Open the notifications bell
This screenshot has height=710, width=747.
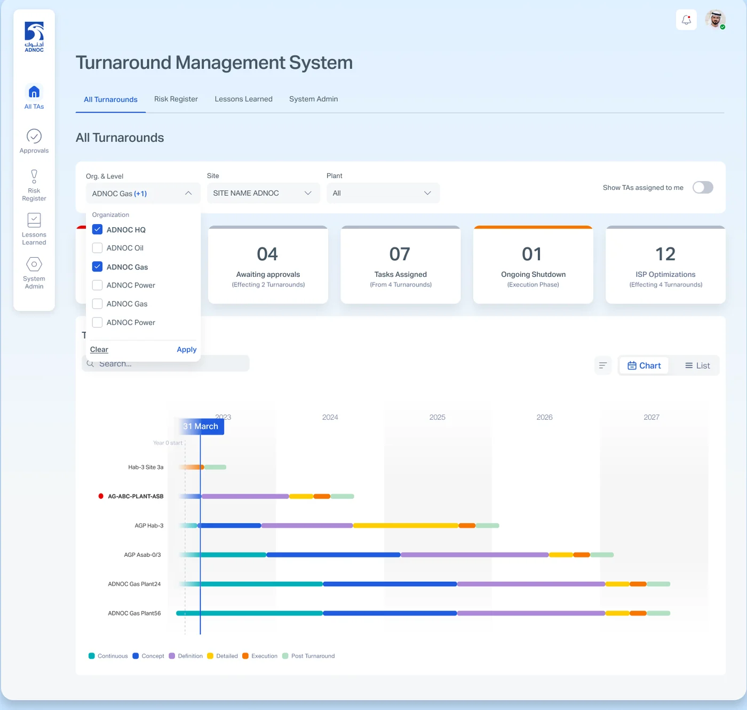coord(686,20)
